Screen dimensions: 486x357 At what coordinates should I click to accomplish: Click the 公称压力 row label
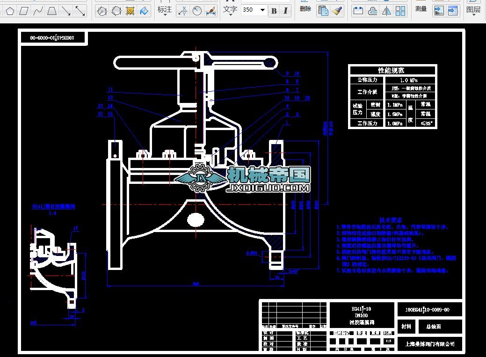point(367,80)
